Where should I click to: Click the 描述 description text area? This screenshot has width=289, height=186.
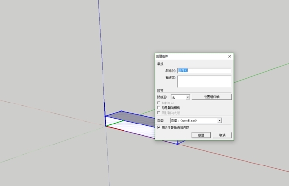pos(204,82)
